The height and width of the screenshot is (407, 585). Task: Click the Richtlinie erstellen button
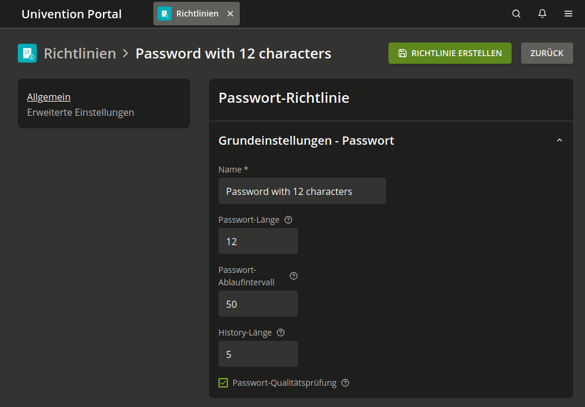pos(449,53)
